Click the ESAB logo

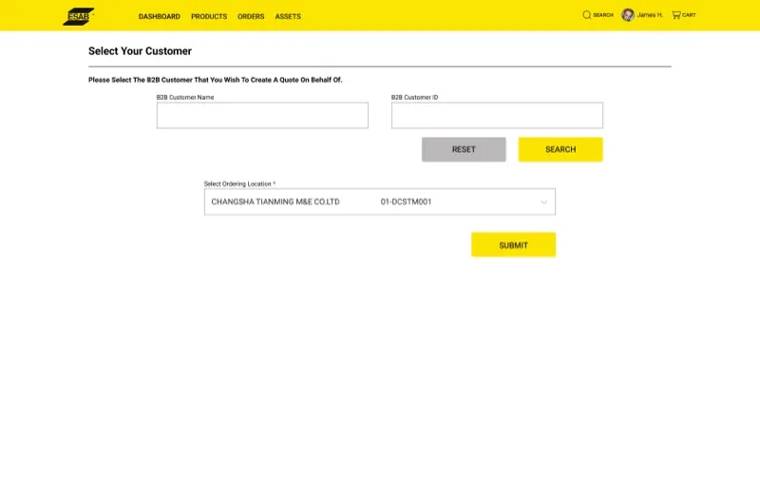point(79,16)
